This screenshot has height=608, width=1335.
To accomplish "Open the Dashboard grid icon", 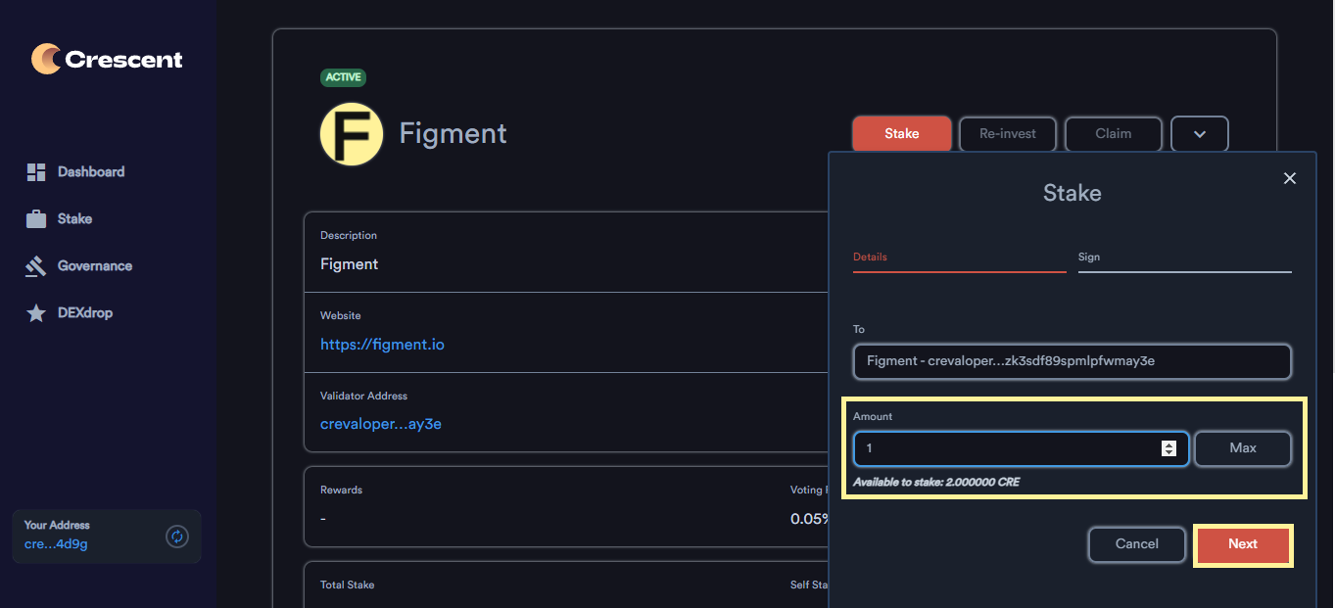I will click(x=36, y=172).
